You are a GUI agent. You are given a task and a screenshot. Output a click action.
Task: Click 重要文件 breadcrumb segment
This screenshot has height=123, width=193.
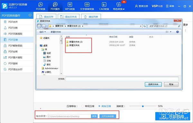59,26
